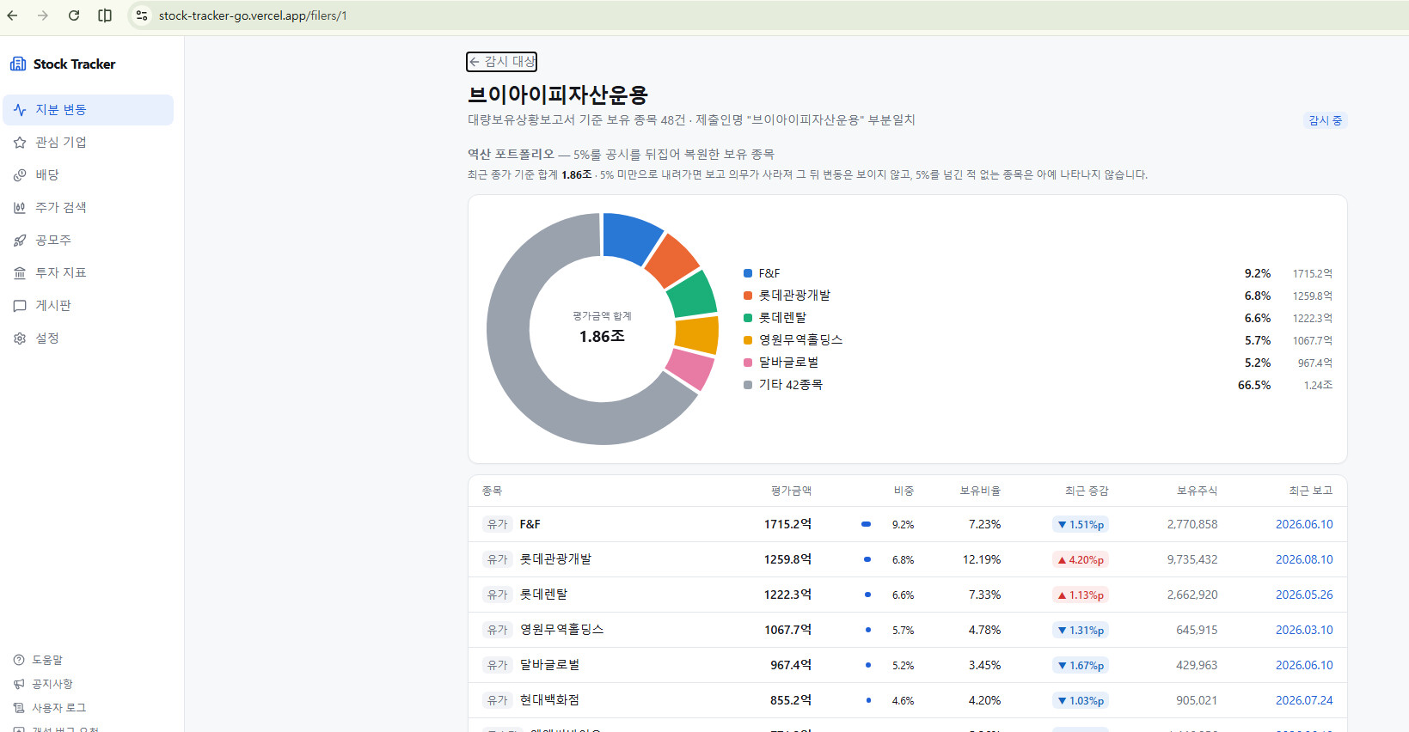Screen dimensions: 1409x732
Task: Click 롯데관광개발 in the holdings table
Action: (555, 559)
